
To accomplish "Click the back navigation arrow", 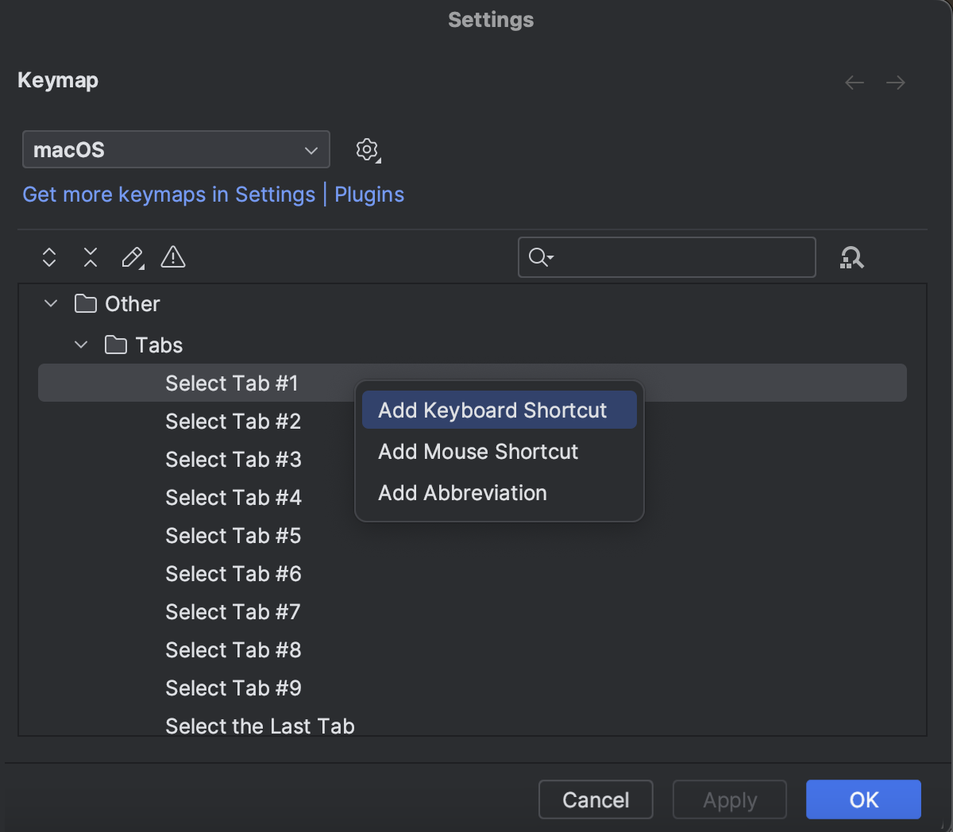I will (854, 83).
